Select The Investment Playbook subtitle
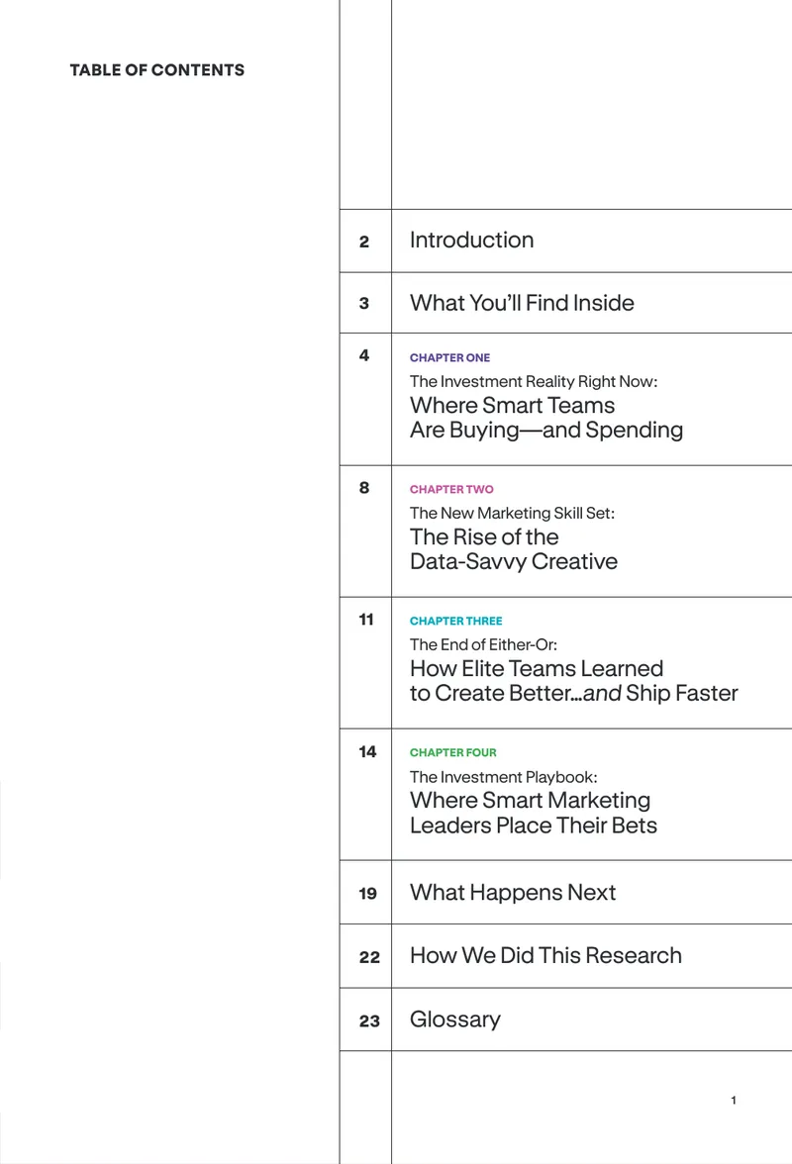Screen dimensions: 792x1164 pos(503,777)
